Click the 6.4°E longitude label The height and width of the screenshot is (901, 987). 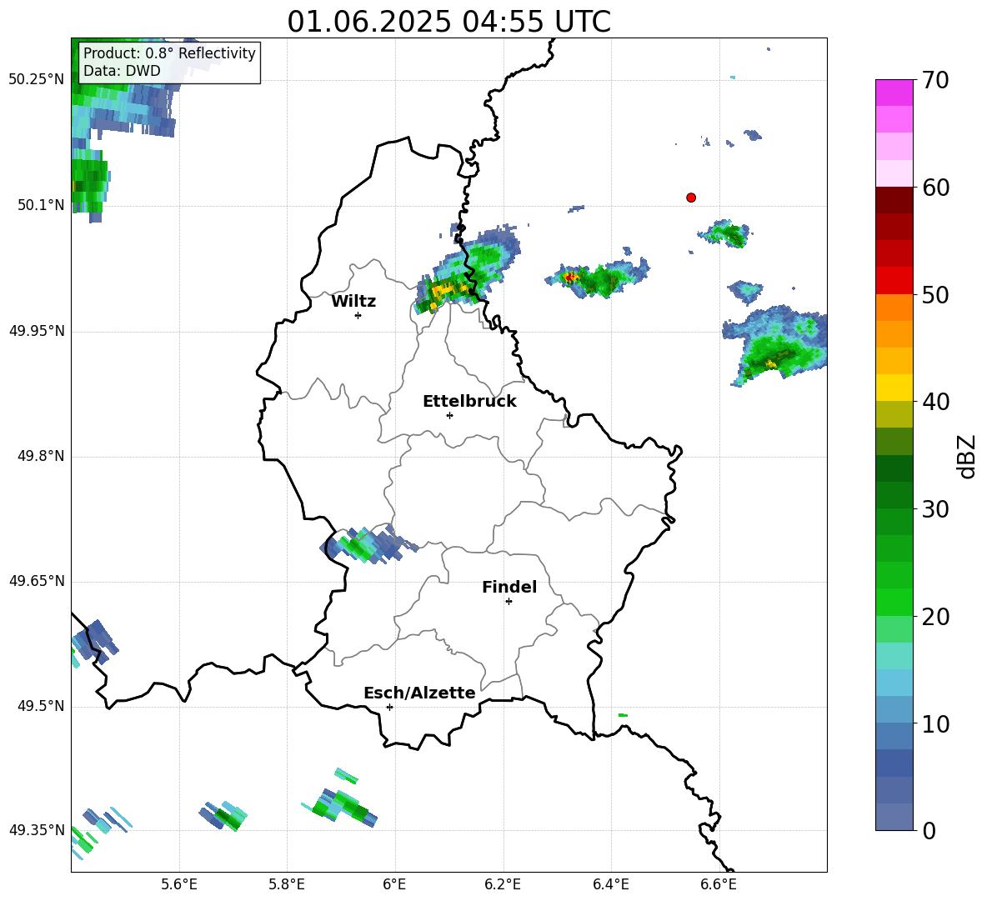click(611, 885)
